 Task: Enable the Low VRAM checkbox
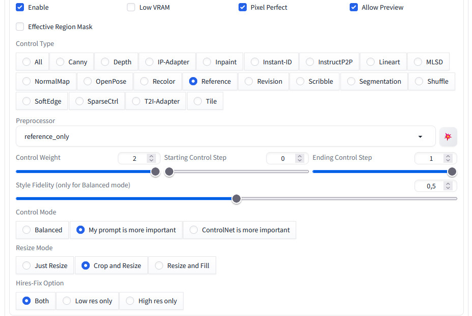[131, 7]
